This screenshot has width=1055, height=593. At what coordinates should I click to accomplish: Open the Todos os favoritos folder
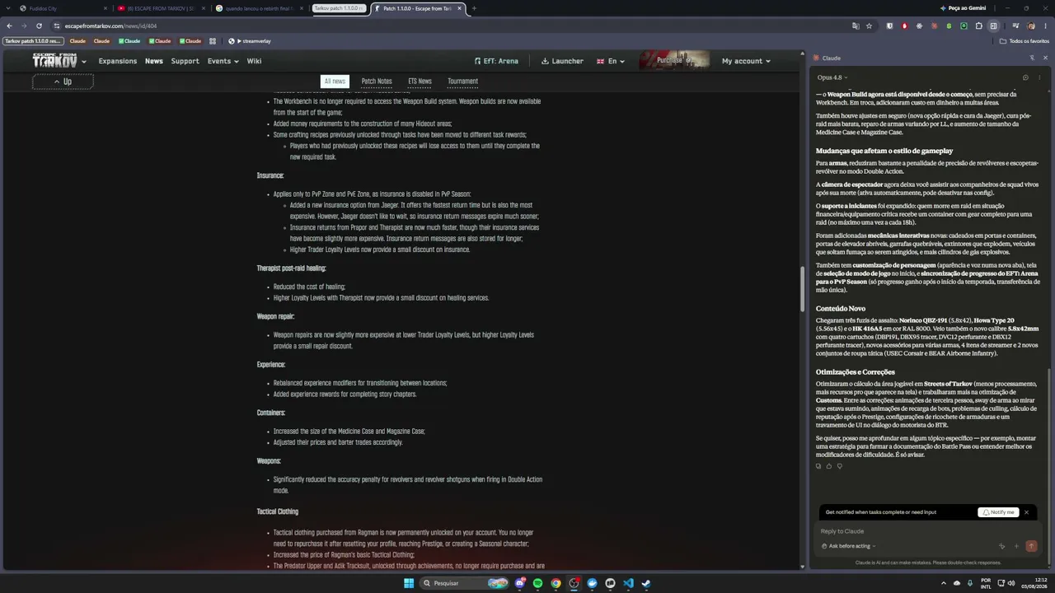[1025, 40]
